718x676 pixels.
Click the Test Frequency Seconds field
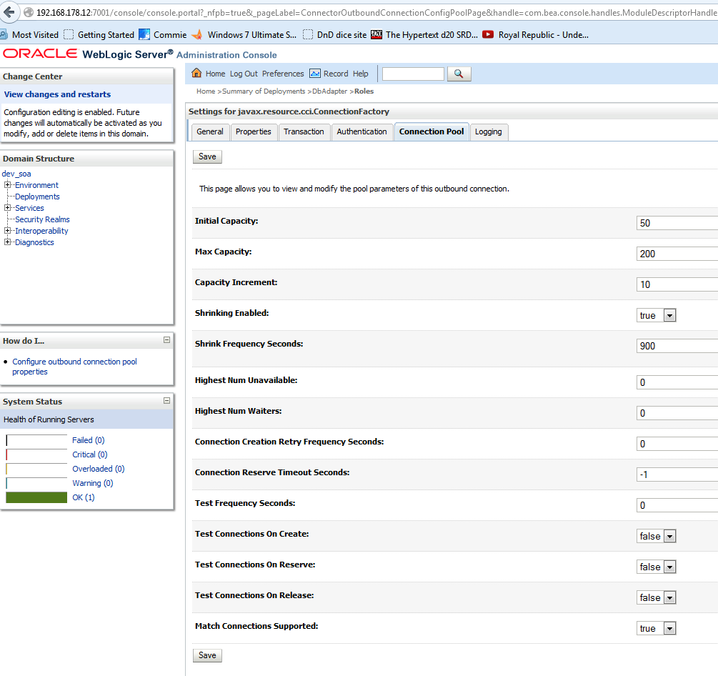coord(677,505)
